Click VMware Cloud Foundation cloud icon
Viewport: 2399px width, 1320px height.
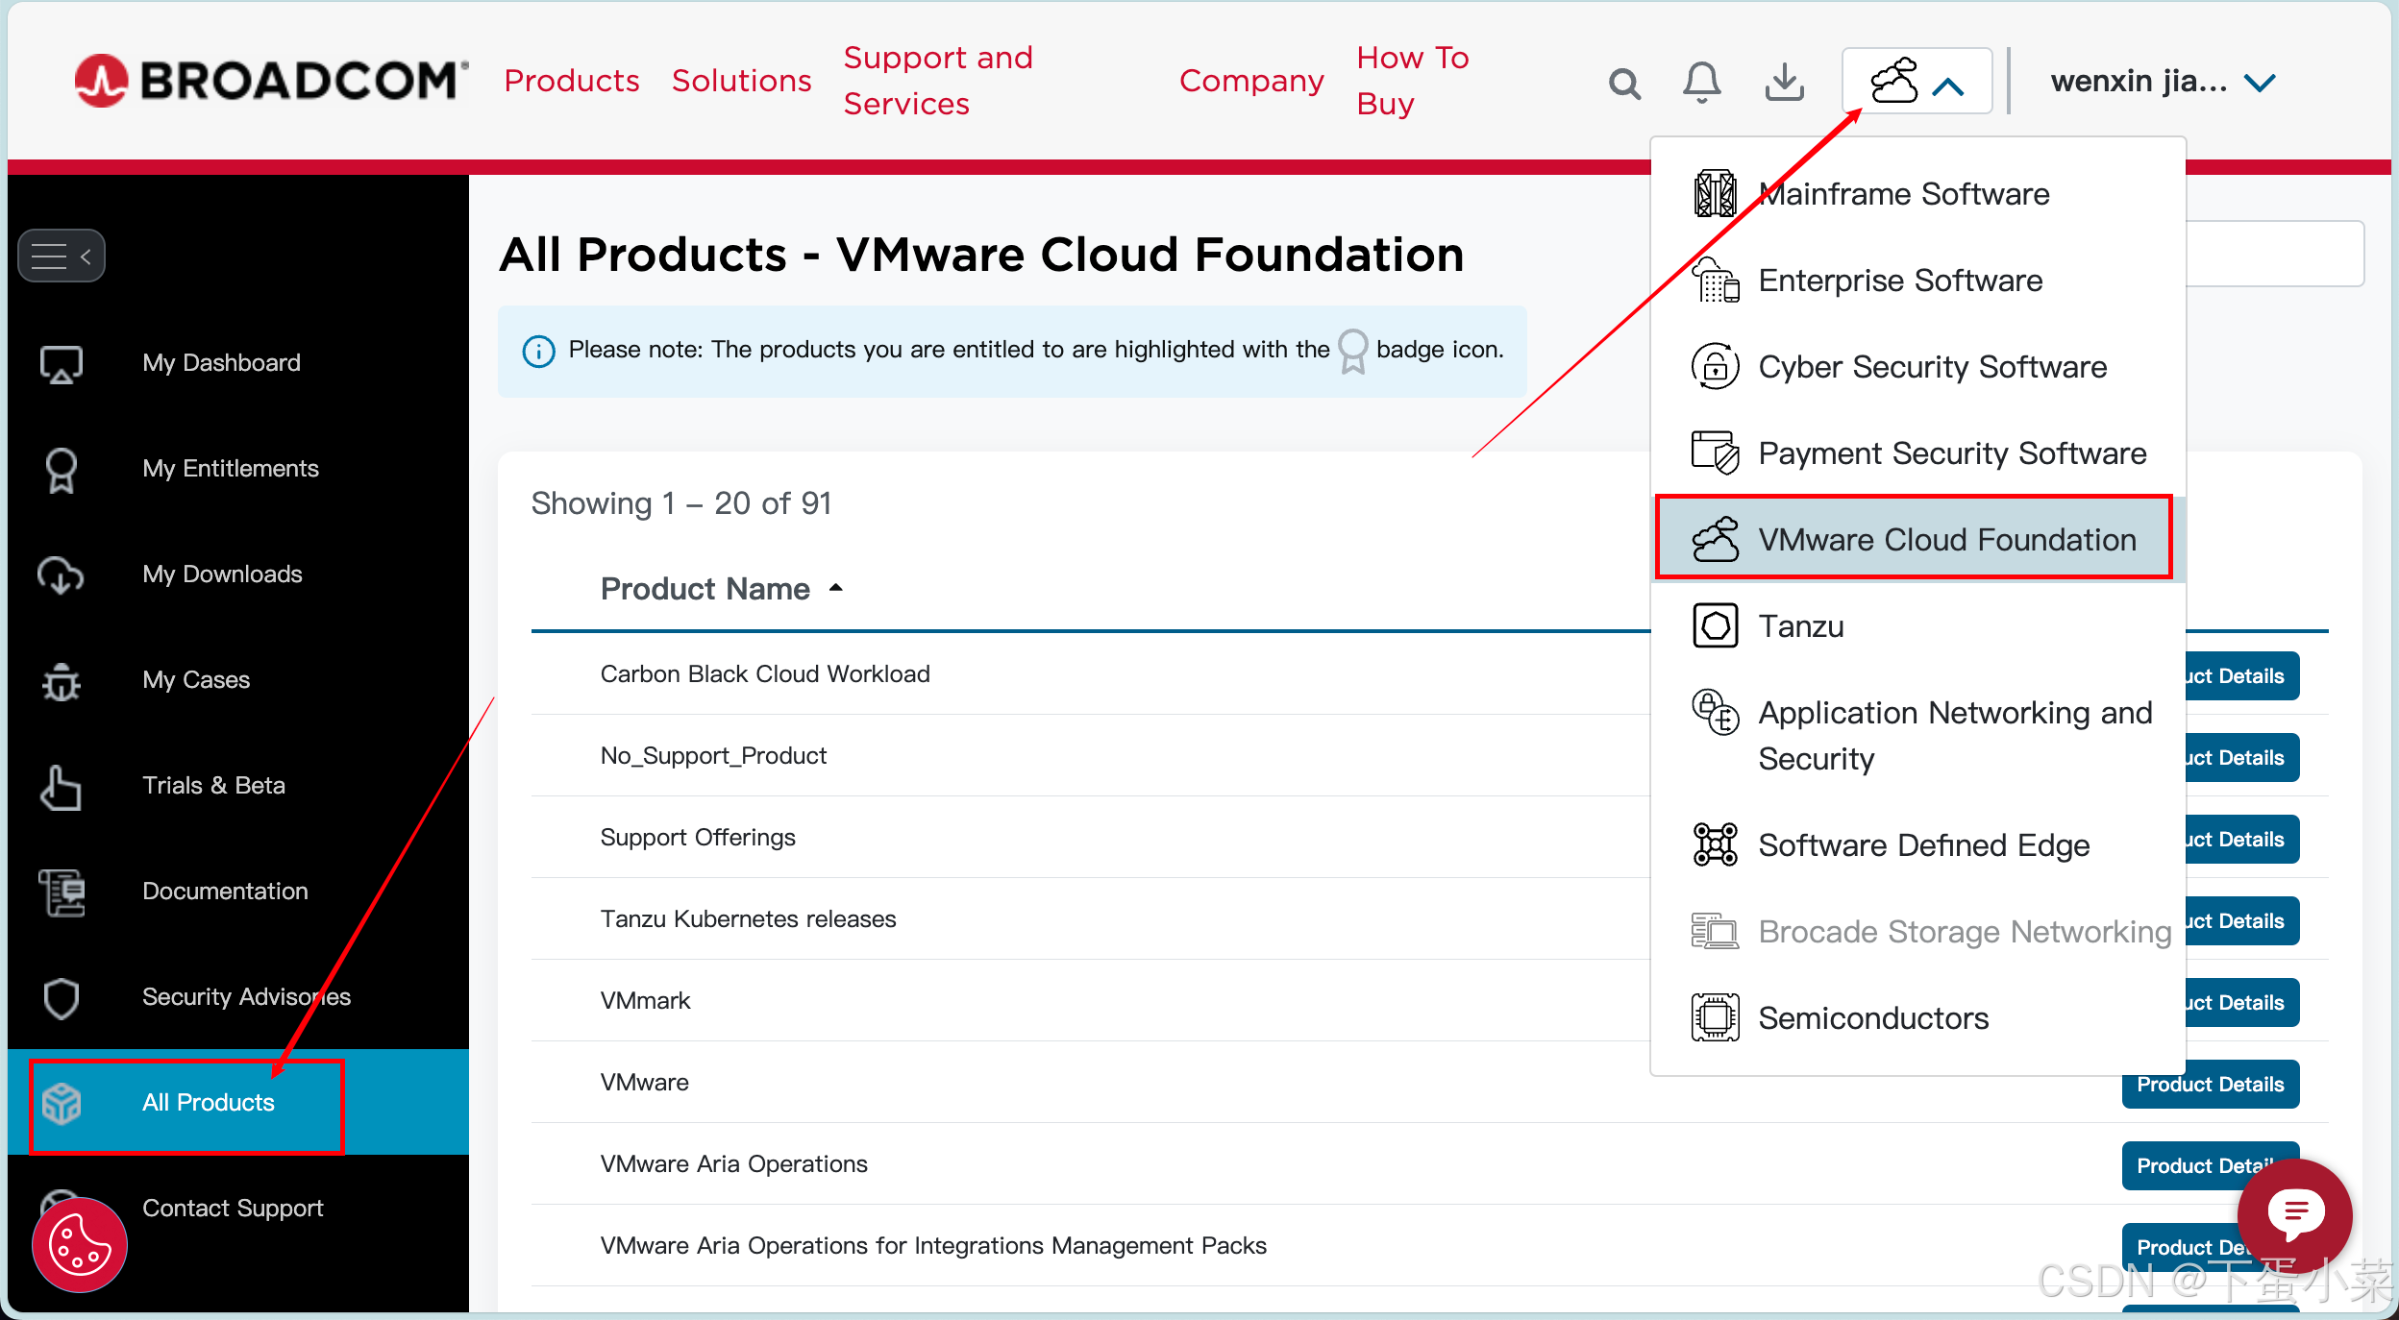[1716, 539]
